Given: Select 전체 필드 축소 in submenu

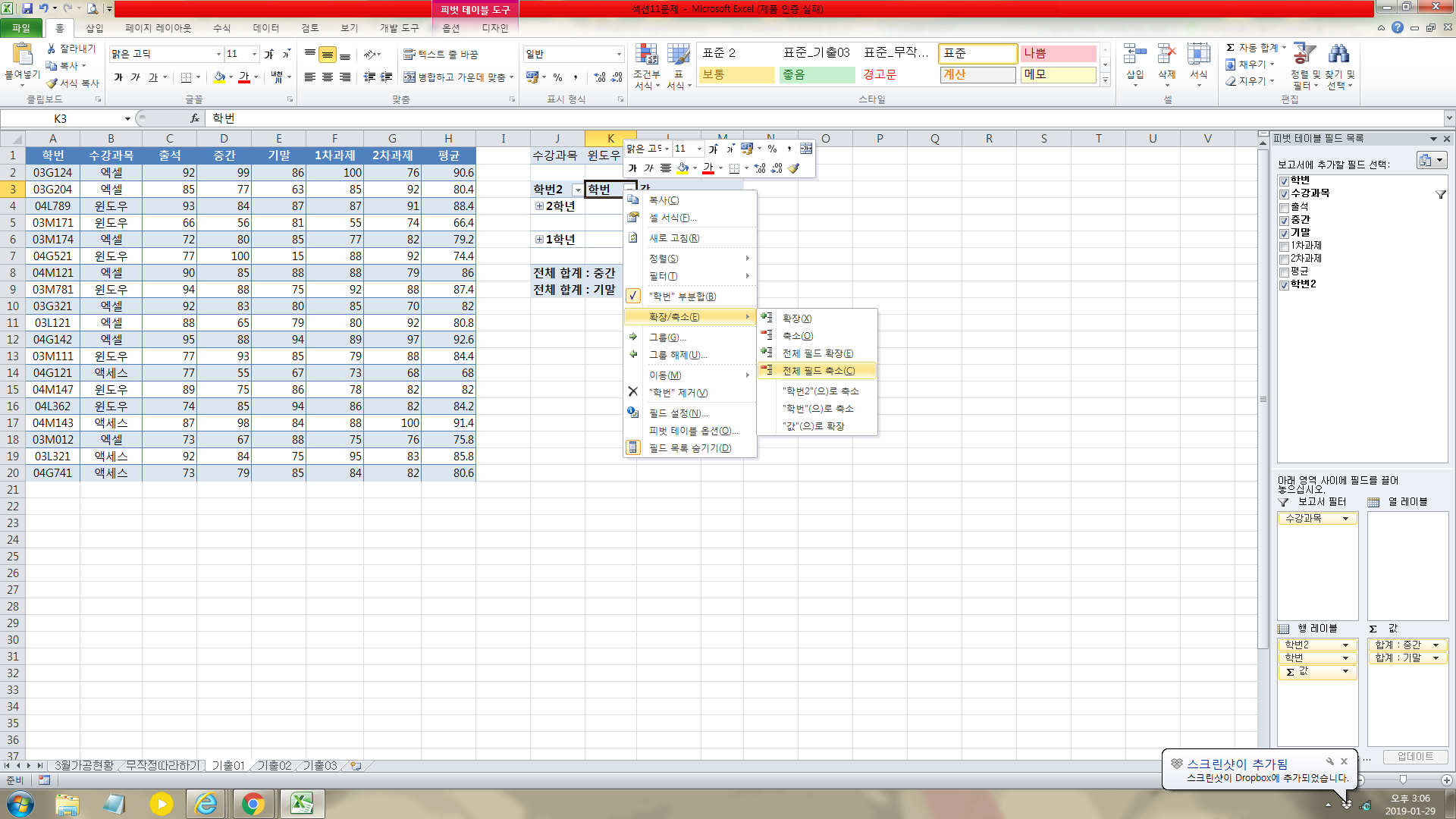Looking at the screenshot, I should [x=817, y=371].
